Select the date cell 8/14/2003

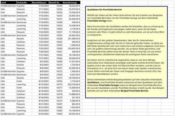[x=40, y=91]
